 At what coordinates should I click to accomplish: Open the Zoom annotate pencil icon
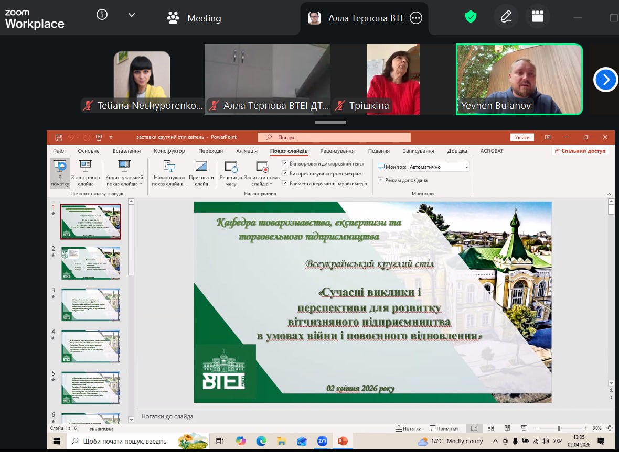(x=506, y=17)
